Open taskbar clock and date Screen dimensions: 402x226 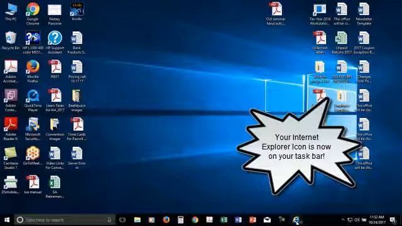(x=377, y=220)
